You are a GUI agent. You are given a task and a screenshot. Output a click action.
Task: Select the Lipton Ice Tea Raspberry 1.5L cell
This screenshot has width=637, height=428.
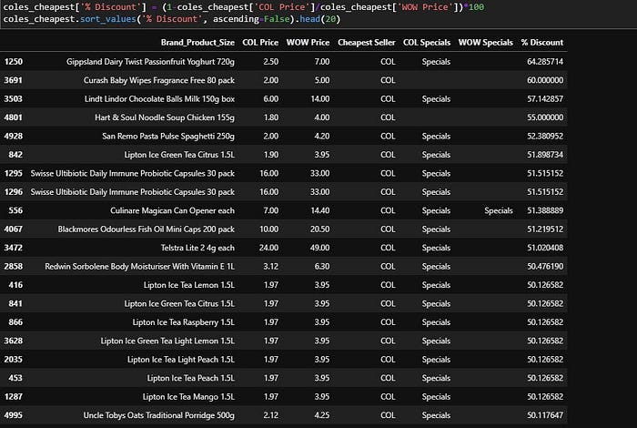tap(183, 322)
